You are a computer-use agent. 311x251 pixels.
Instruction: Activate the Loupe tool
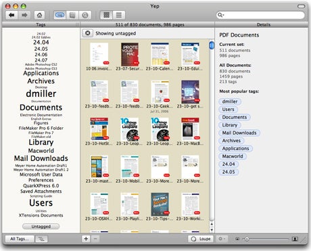tap(201, 239)
